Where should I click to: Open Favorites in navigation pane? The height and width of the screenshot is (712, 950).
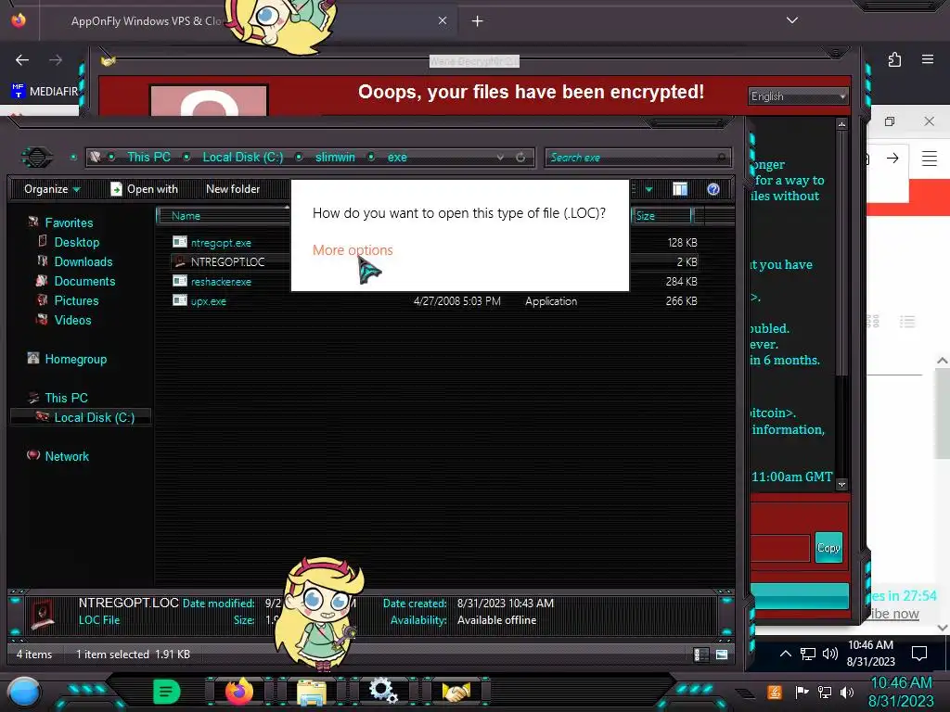69,222
